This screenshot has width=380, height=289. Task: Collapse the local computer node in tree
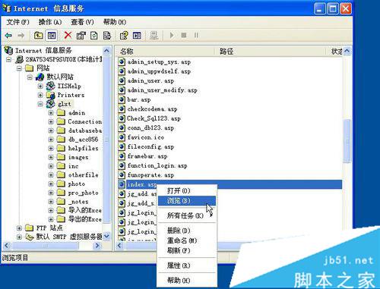9,60
